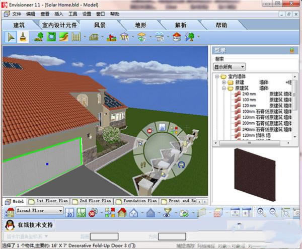Click the zoom in magnifier icon
The width and height of the screenshot is (302, 249).
(x=261, y=212)
